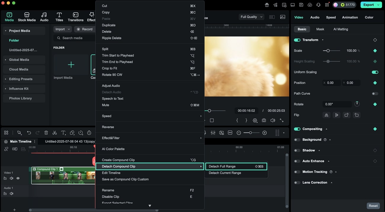This screenshot has height=212, width=385.
Task: Click the undo arrow in timeline toolbar
Action: click(x=29, y=133)
